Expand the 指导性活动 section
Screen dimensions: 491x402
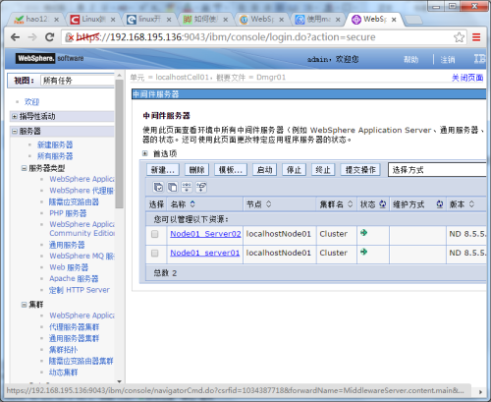pos(15,116)
